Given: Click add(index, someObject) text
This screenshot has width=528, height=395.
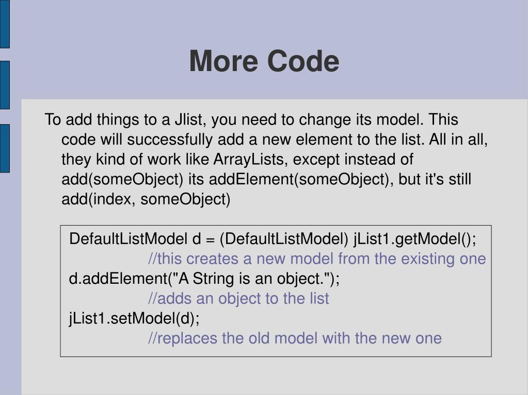Looking at the screenshot, I should pyautogui.click(x=146, y=199).
